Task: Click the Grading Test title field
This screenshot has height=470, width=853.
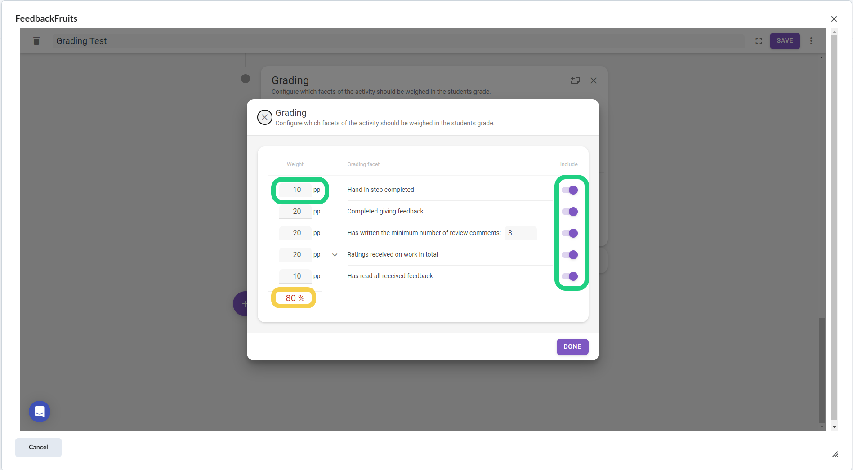Action: (396, 41)
